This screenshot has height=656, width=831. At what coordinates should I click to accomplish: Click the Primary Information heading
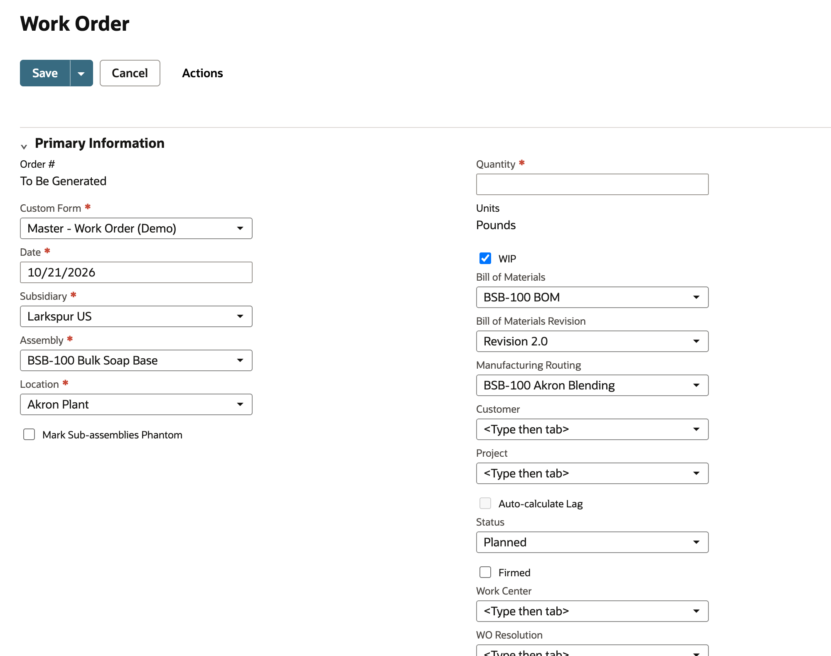(100, 143)
